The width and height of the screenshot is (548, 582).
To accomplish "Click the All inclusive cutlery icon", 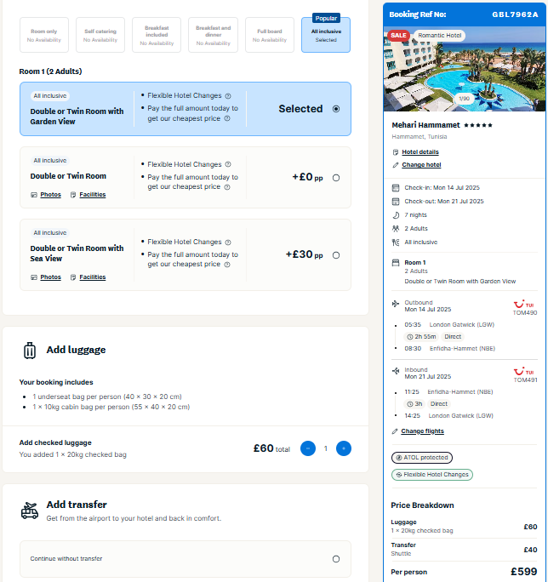I will click(396, 242).
